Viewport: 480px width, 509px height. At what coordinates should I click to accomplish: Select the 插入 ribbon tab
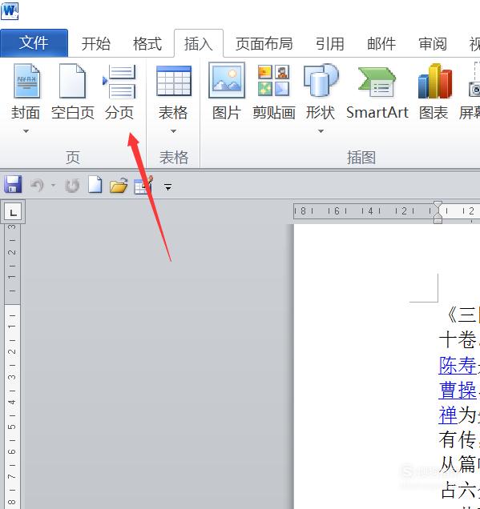point(199,43)
